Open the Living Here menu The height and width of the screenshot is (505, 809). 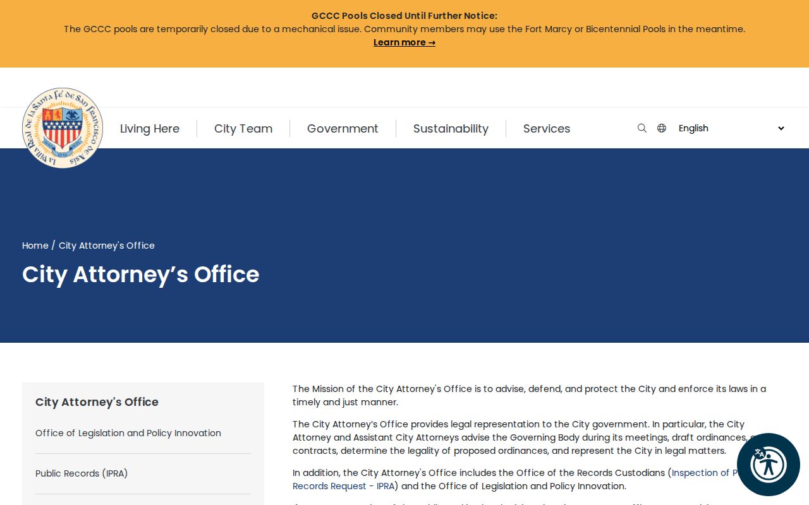[150, 129]
